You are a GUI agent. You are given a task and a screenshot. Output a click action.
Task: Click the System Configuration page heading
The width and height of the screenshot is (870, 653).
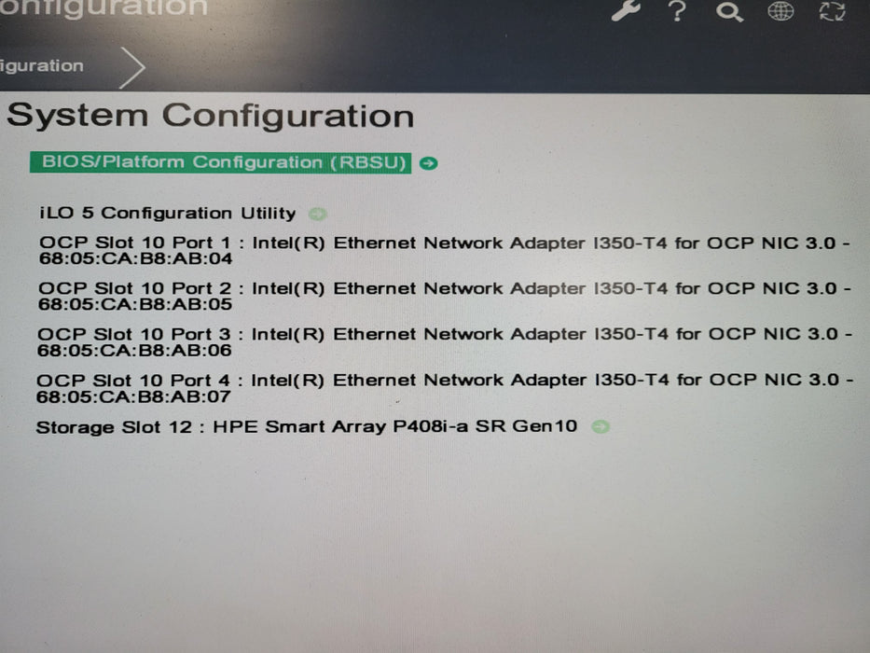pyautogui.click(x=211, y=116)
